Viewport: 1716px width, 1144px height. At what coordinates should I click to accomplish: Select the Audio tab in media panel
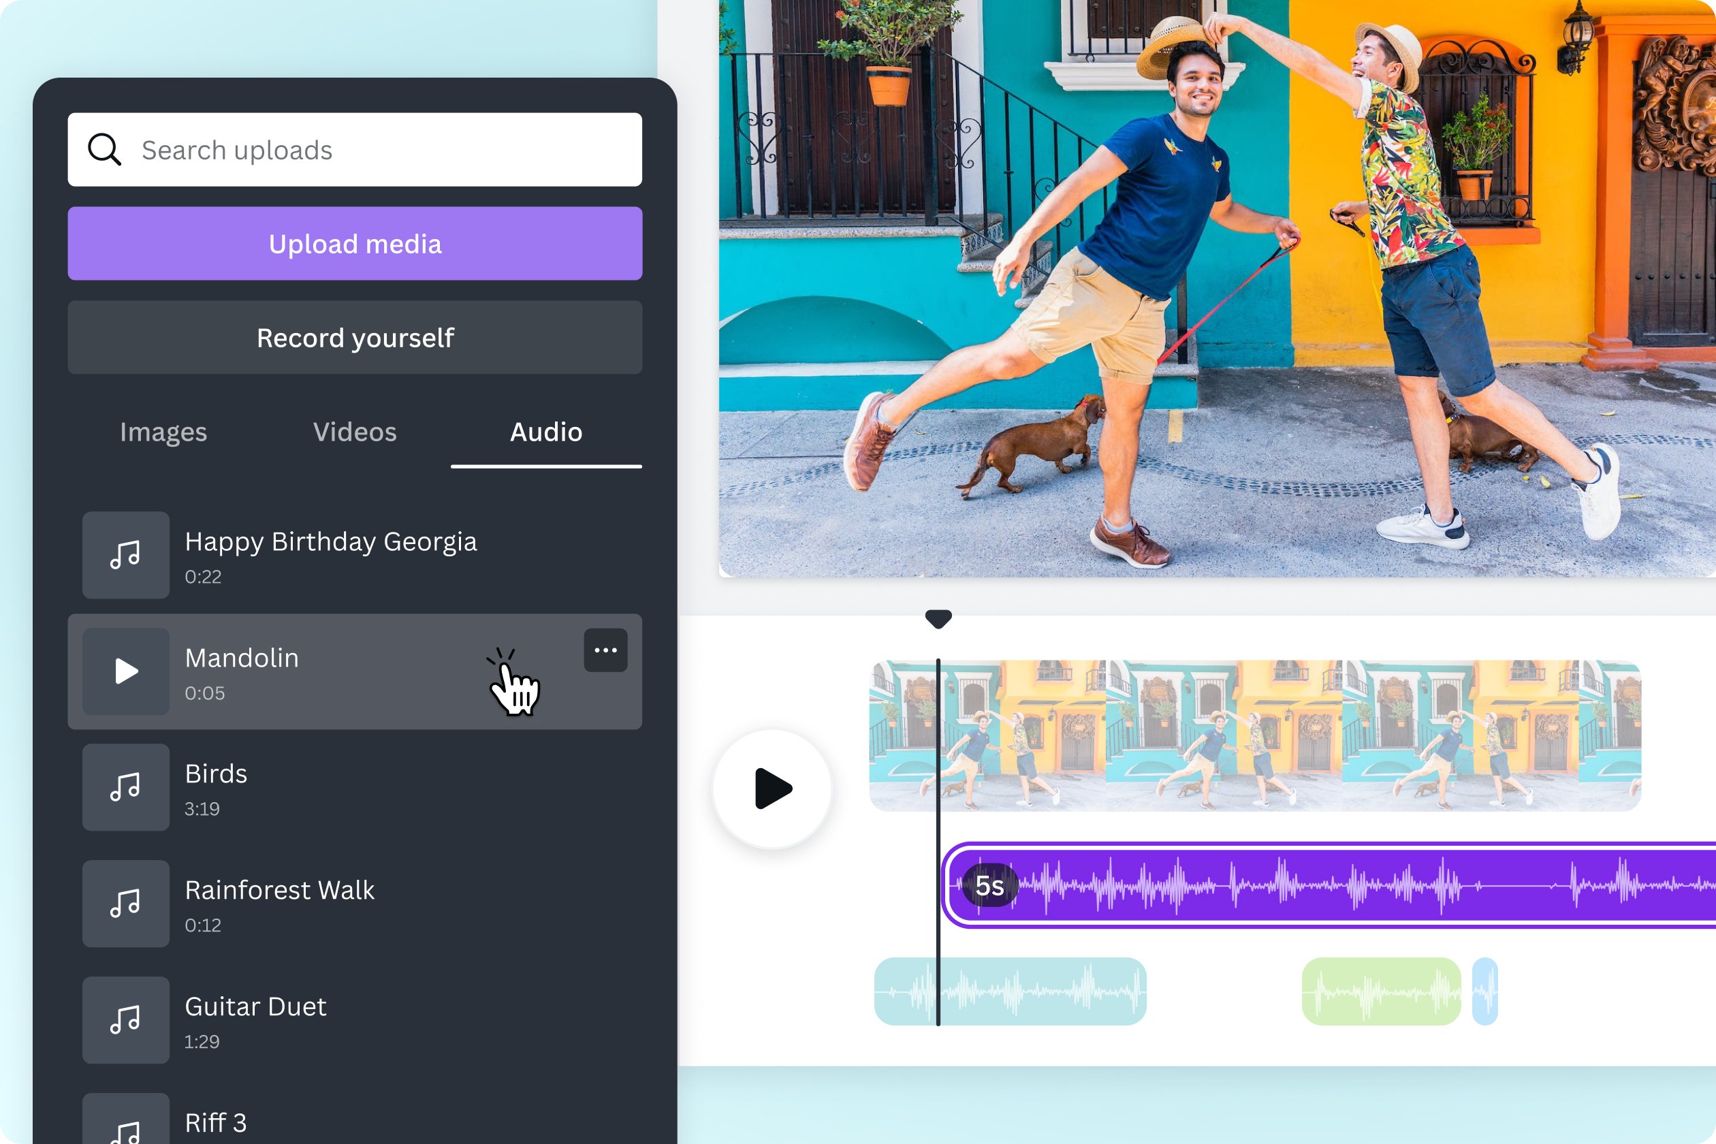pos(546,432)
